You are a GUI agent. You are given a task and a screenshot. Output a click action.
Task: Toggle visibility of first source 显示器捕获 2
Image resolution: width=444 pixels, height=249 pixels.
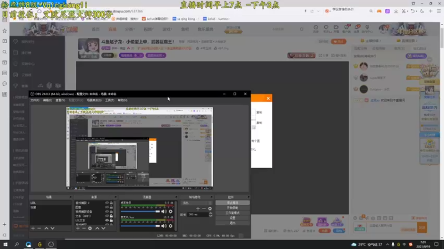point(107,203)
